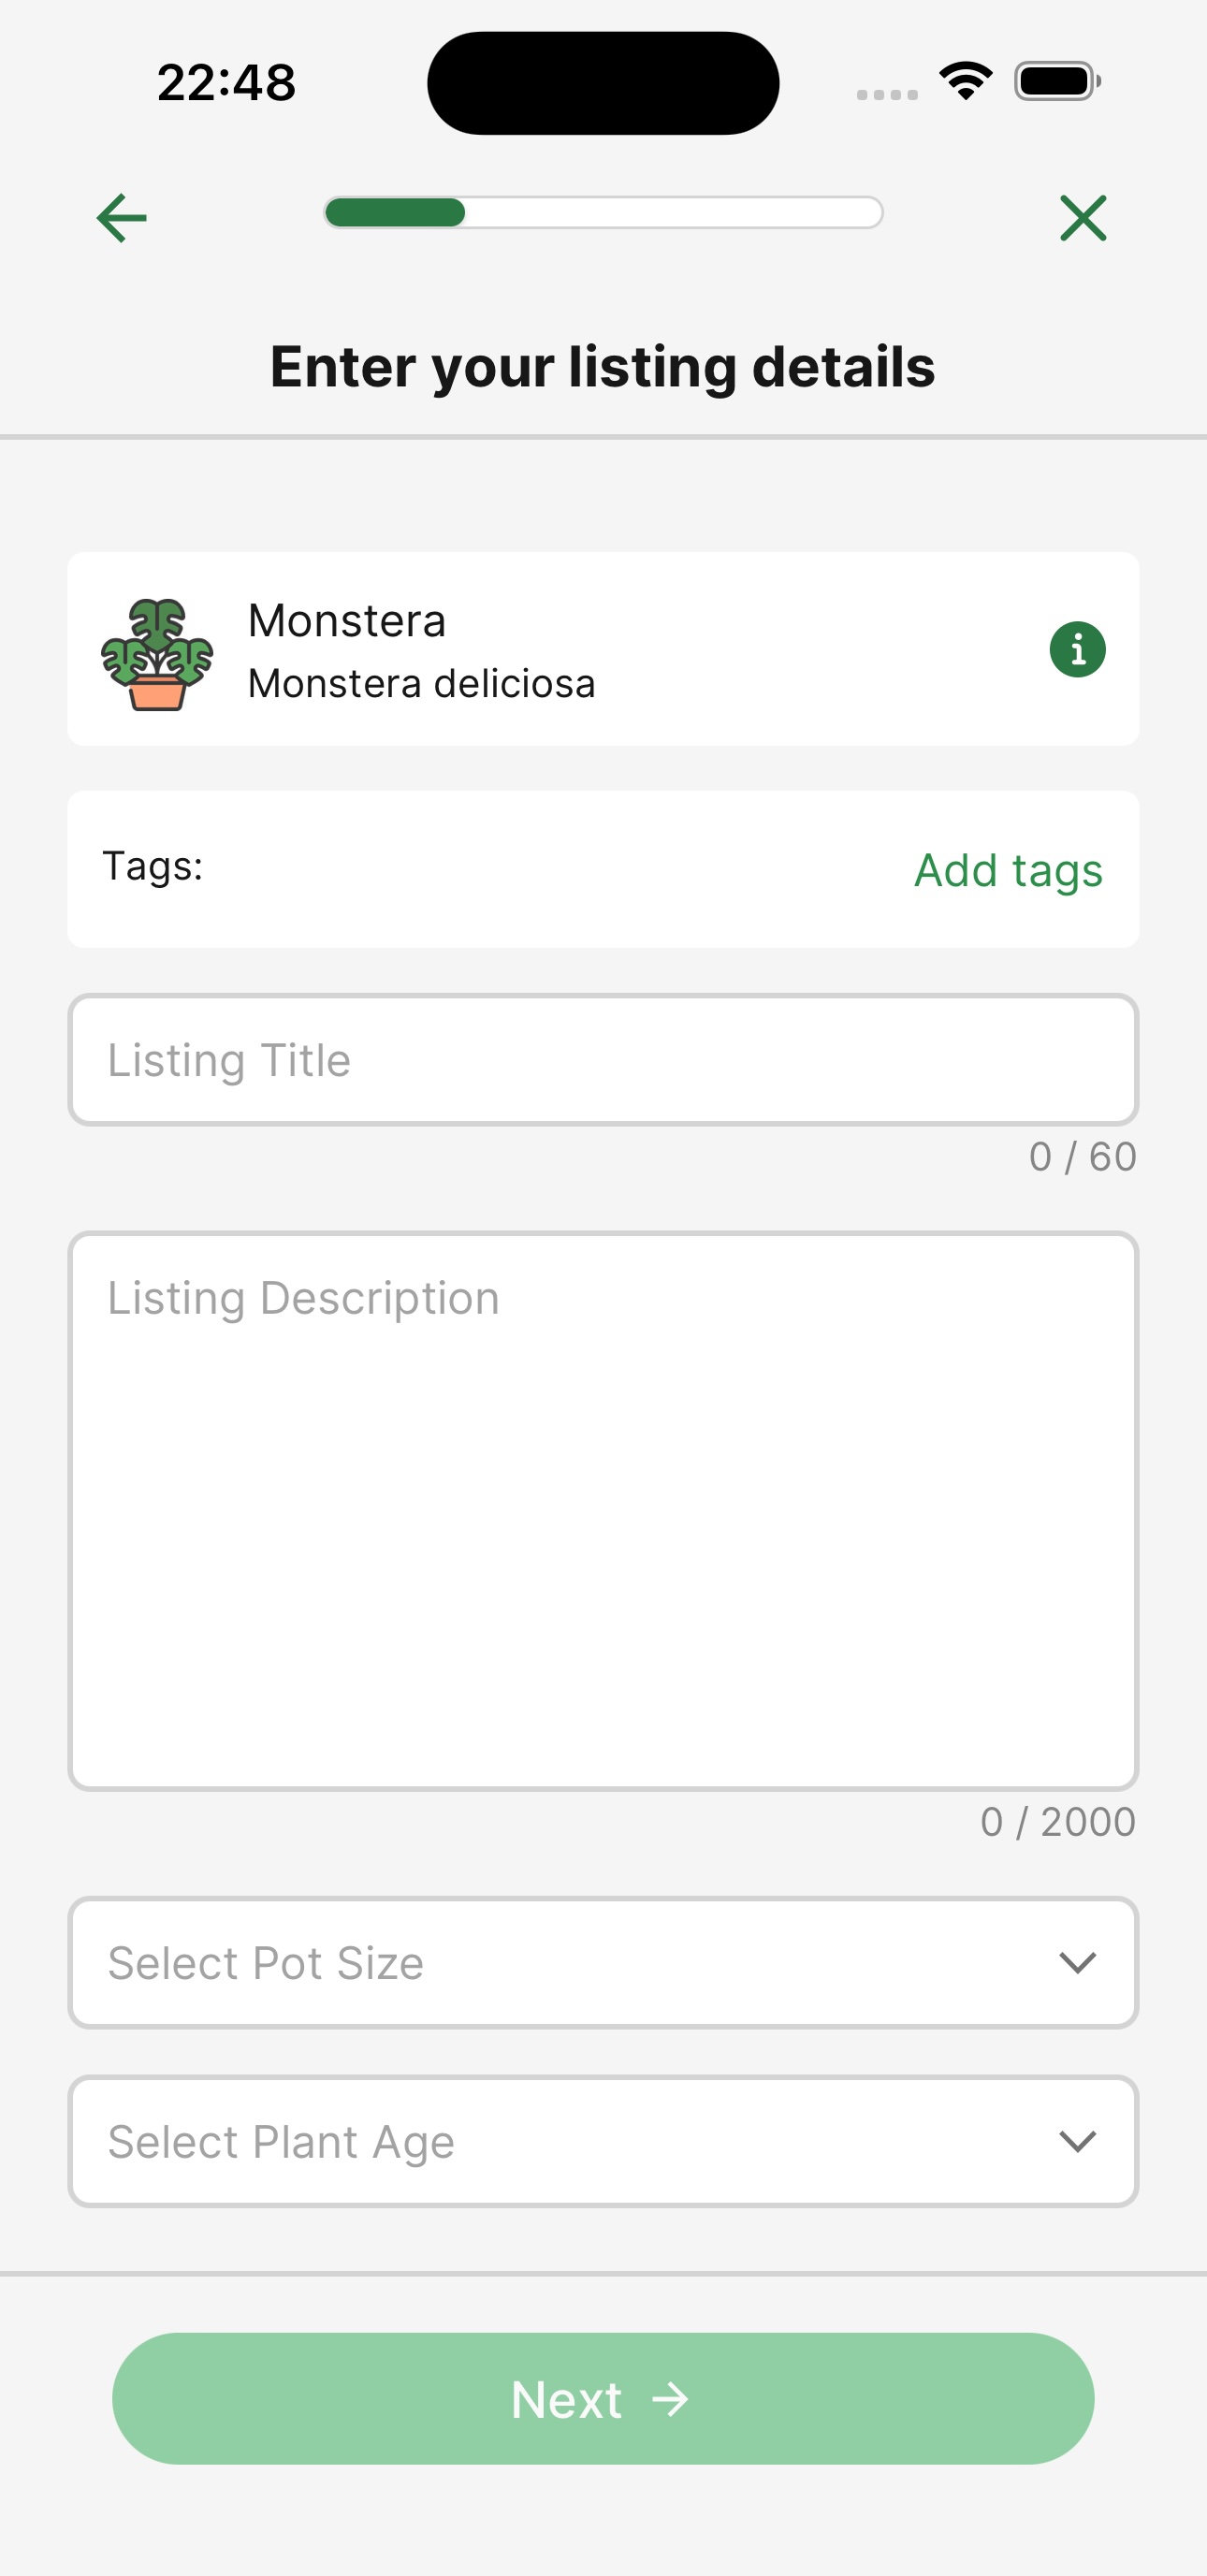Tap the back arrow icon
This screenshot has width=1207, height=2576.
tap(121, 218)
